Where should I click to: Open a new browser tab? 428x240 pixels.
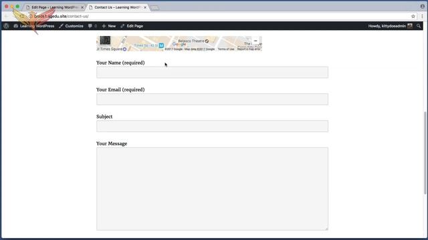(x=154, y=7)
